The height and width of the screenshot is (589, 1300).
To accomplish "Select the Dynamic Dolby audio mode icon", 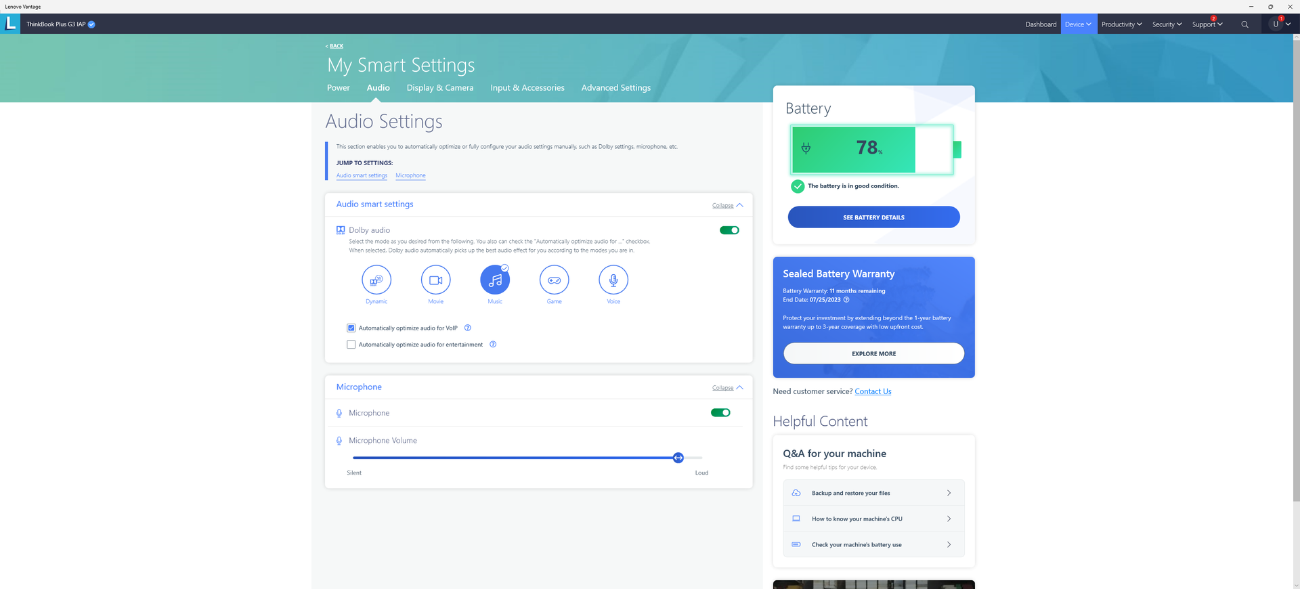I will [376, 280].
